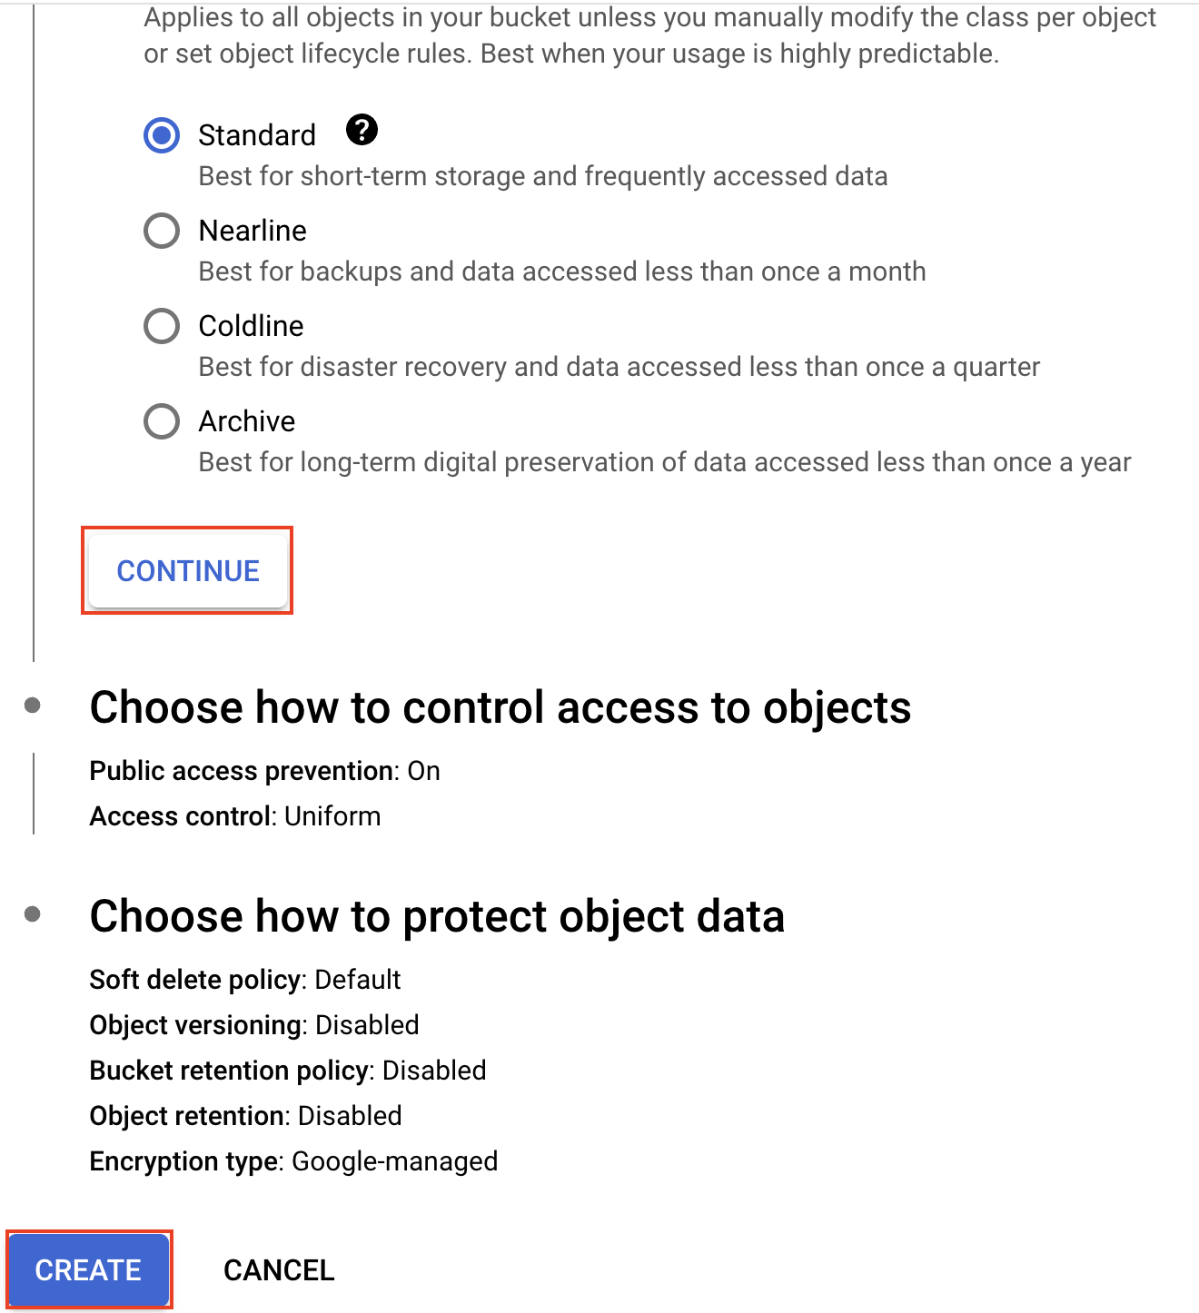Screen dimensions: 1199x1313
Task: Open the Encryption type setting
Action: (x=293, y=1161)
